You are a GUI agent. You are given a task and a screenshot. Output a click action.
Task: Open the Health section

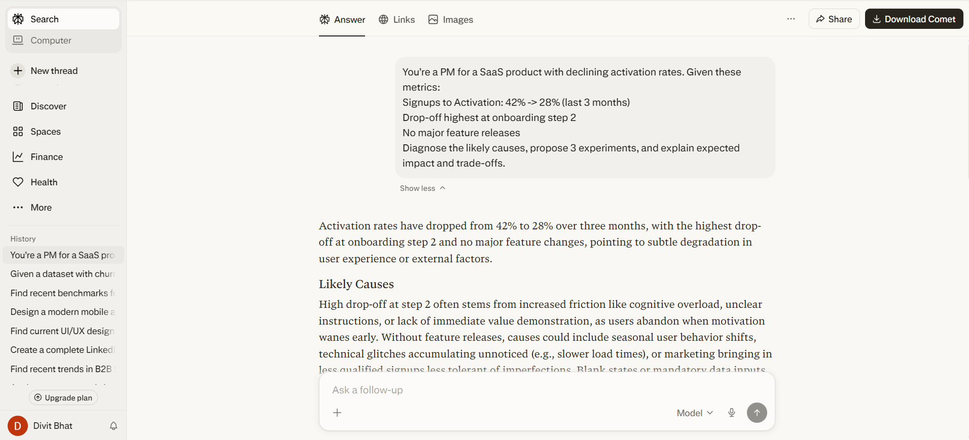pos(43,182)
